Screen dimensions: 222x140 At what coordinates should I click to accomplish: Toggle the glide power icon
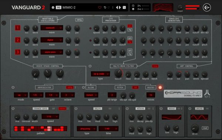83,87
